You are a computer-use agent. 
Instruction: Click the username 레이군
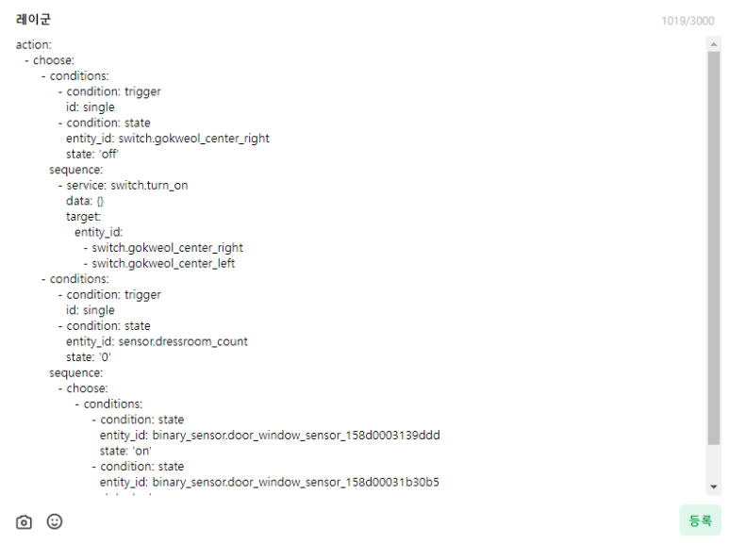[x=33, y=20]
